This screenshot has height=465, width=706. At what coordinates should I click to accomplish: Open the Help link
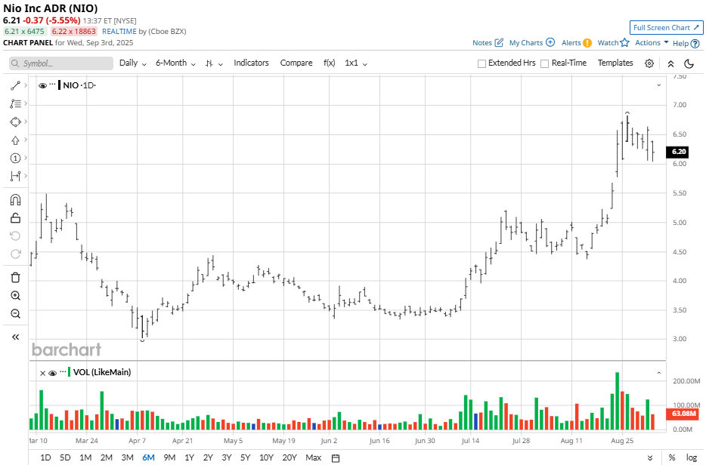[x=686, y=43]
